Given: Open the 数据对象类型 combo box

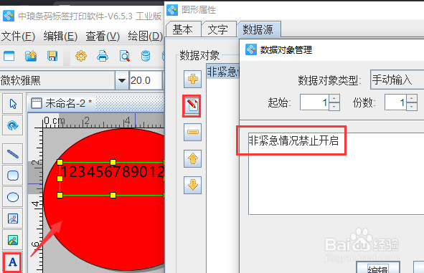Looking at the screenshot, I should coord(397,80).
